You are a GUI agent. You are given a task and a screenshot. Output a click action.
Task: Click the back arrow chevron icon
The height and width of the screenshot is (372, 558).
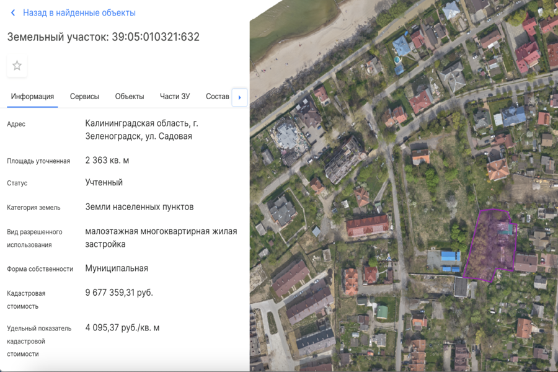coord(13,13)
